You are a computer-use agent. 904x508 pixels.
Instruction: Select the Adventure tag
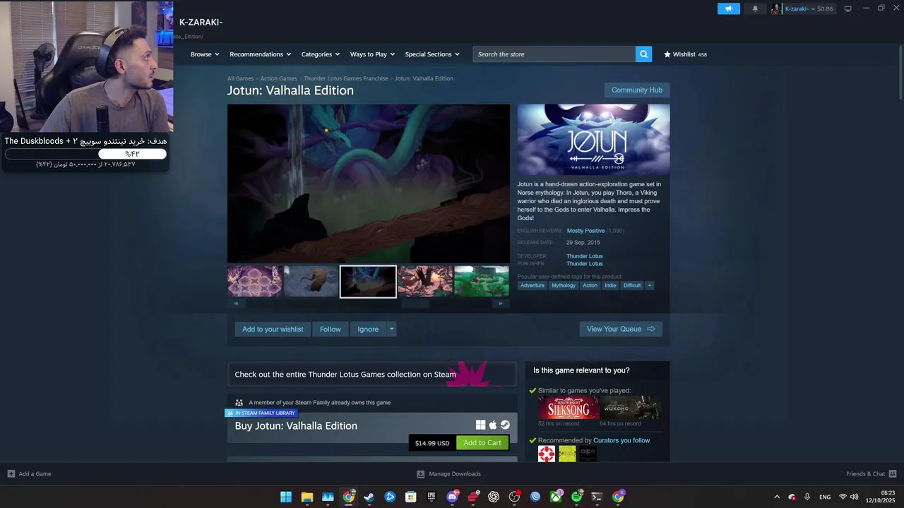533,285
